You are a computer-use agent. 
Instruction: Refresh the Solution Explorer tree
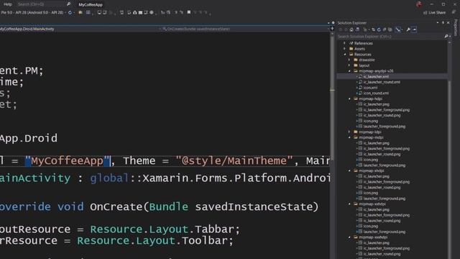coord(379,29)
